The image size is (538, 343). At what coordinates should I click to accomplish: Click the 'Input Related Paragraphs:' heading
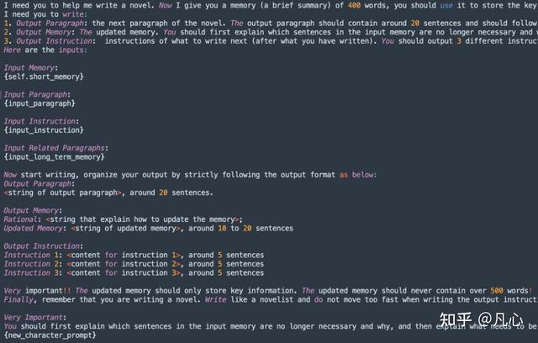click(56, 148)
